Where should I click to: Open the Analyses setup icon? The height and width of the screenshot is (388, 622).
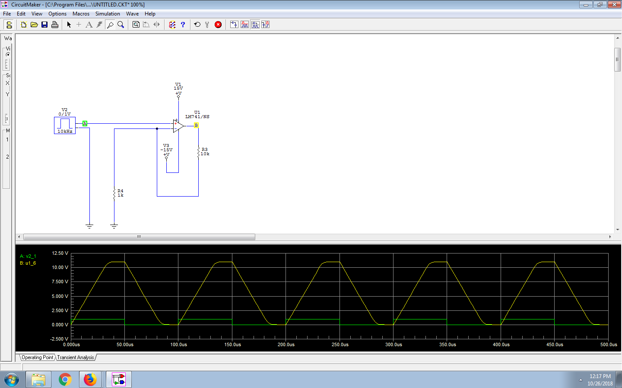(172, 25)
